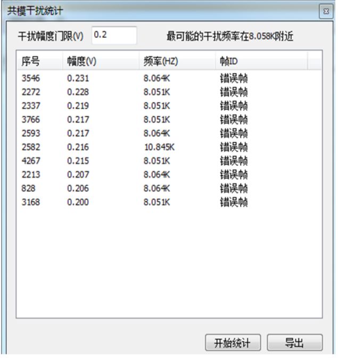Sort by the 幅度(V) column header
Image resolution: width=338 pixels, height=358 pixels.
coord(101,61)
